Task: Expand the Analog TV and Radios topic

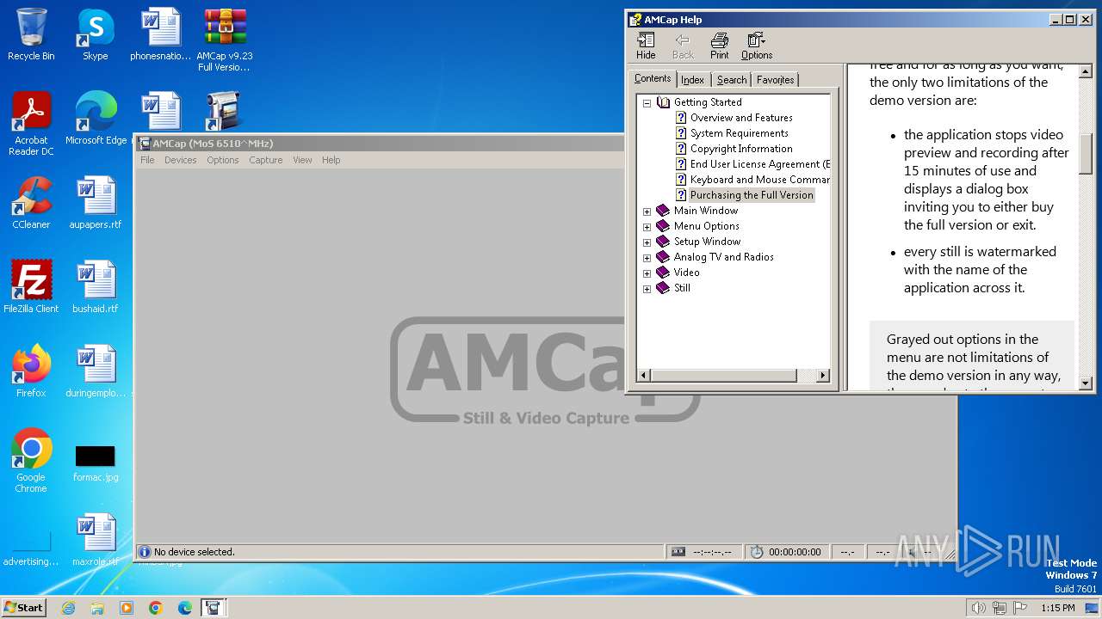Action: (x=647, y=257)
